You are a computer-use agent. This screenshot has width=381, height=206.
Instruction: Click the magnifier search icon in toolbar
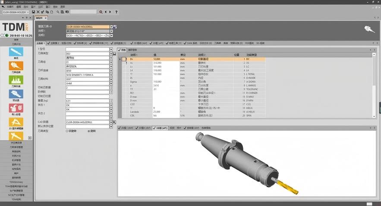point(58,12)
